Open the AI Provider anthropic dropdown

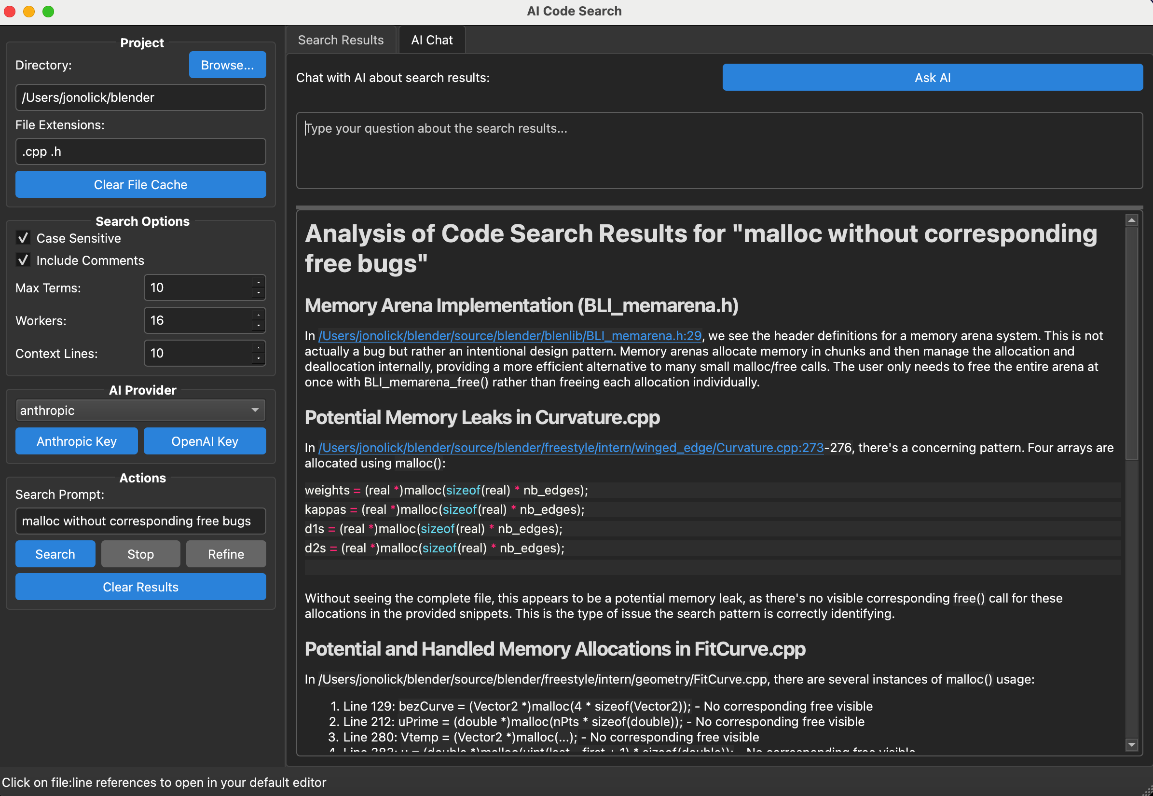pos(141,411)
